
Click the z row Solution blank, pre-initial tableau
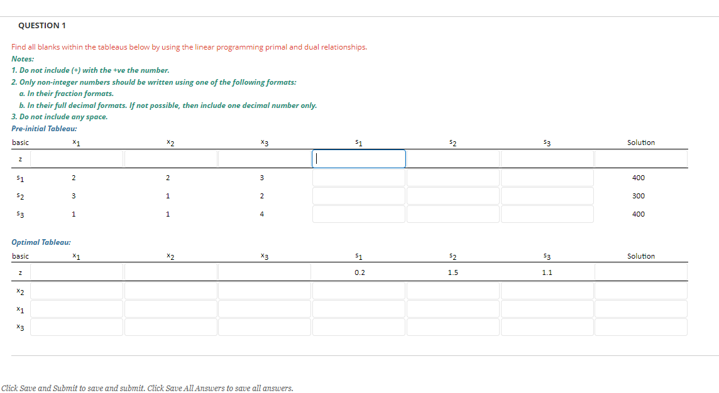640,158
